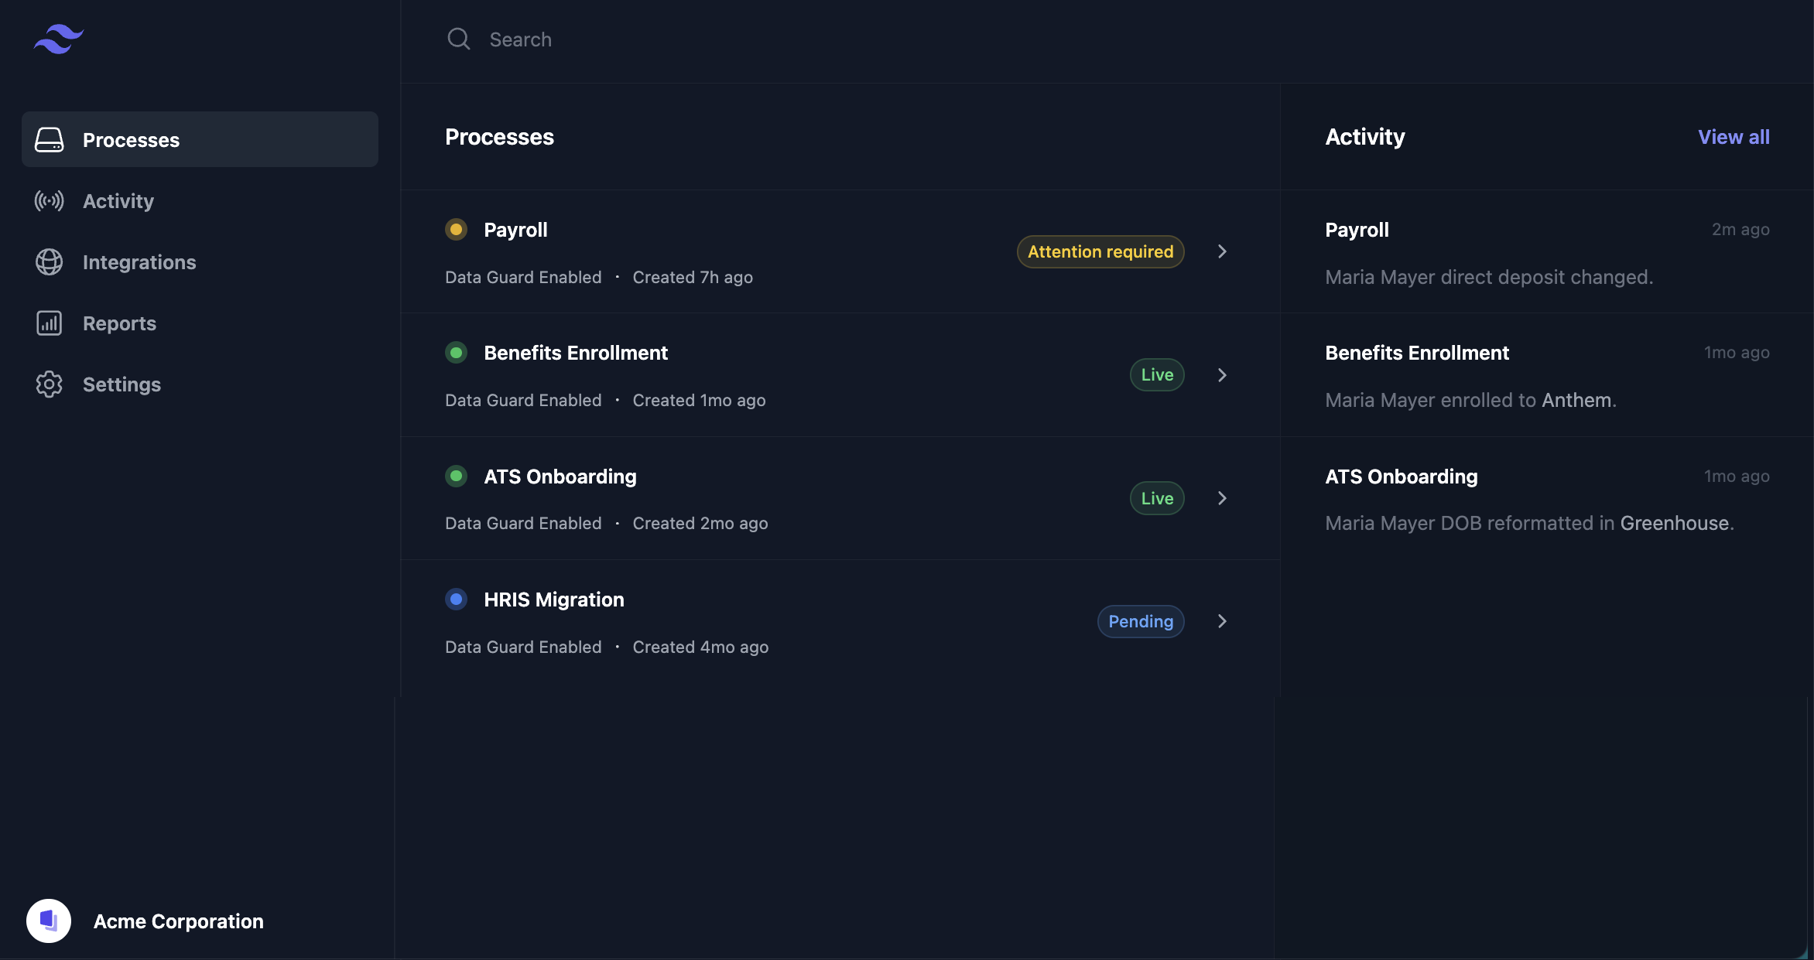The image size is (1814, 960).
Task: Select the Integrations globe icon
Action: tap(50, 261)
